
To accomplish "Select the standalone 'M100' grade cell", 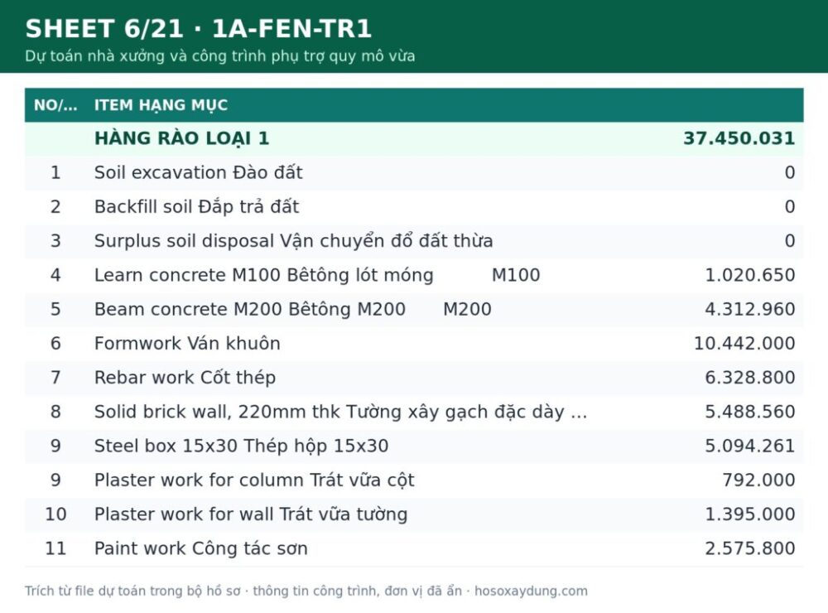I will pos(516,275).
